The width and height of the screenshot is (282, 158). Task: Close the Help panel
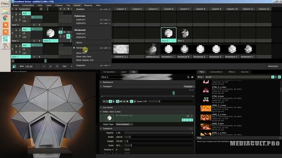click(280, 138)
